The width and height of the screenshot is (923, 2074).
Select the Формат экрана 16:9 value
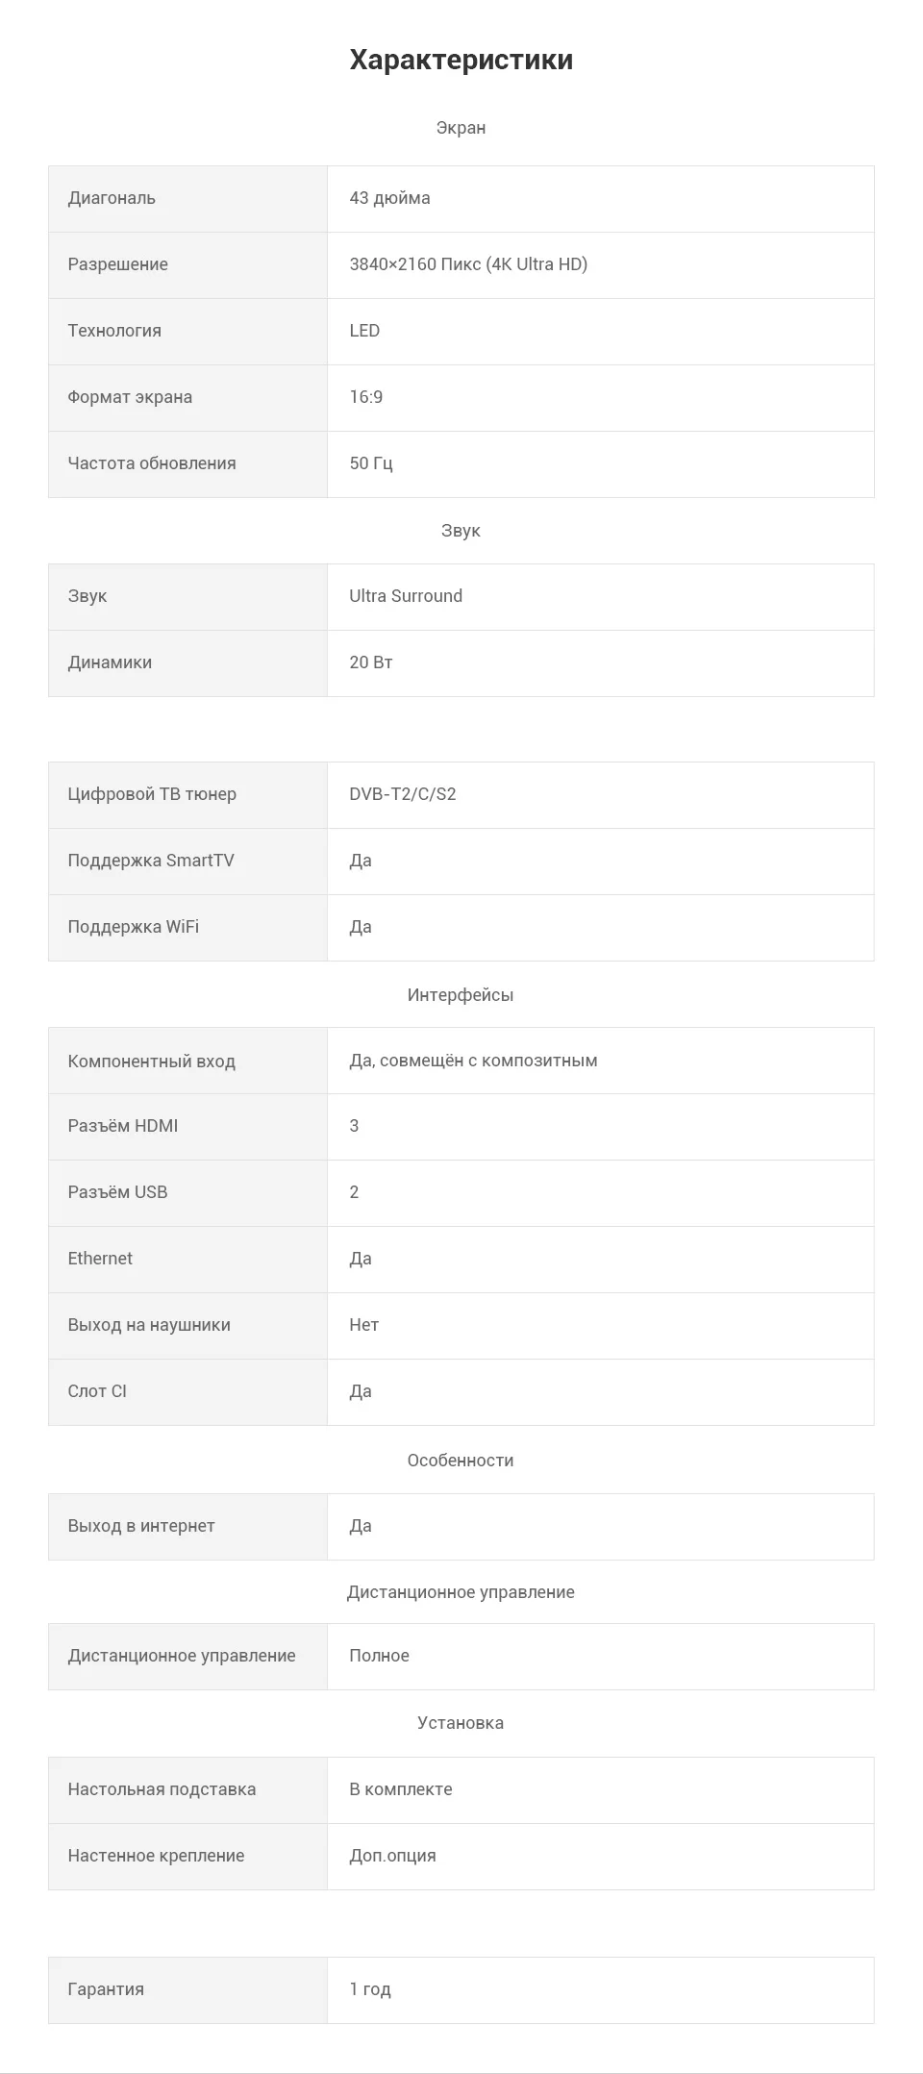(x=366, y=397)
